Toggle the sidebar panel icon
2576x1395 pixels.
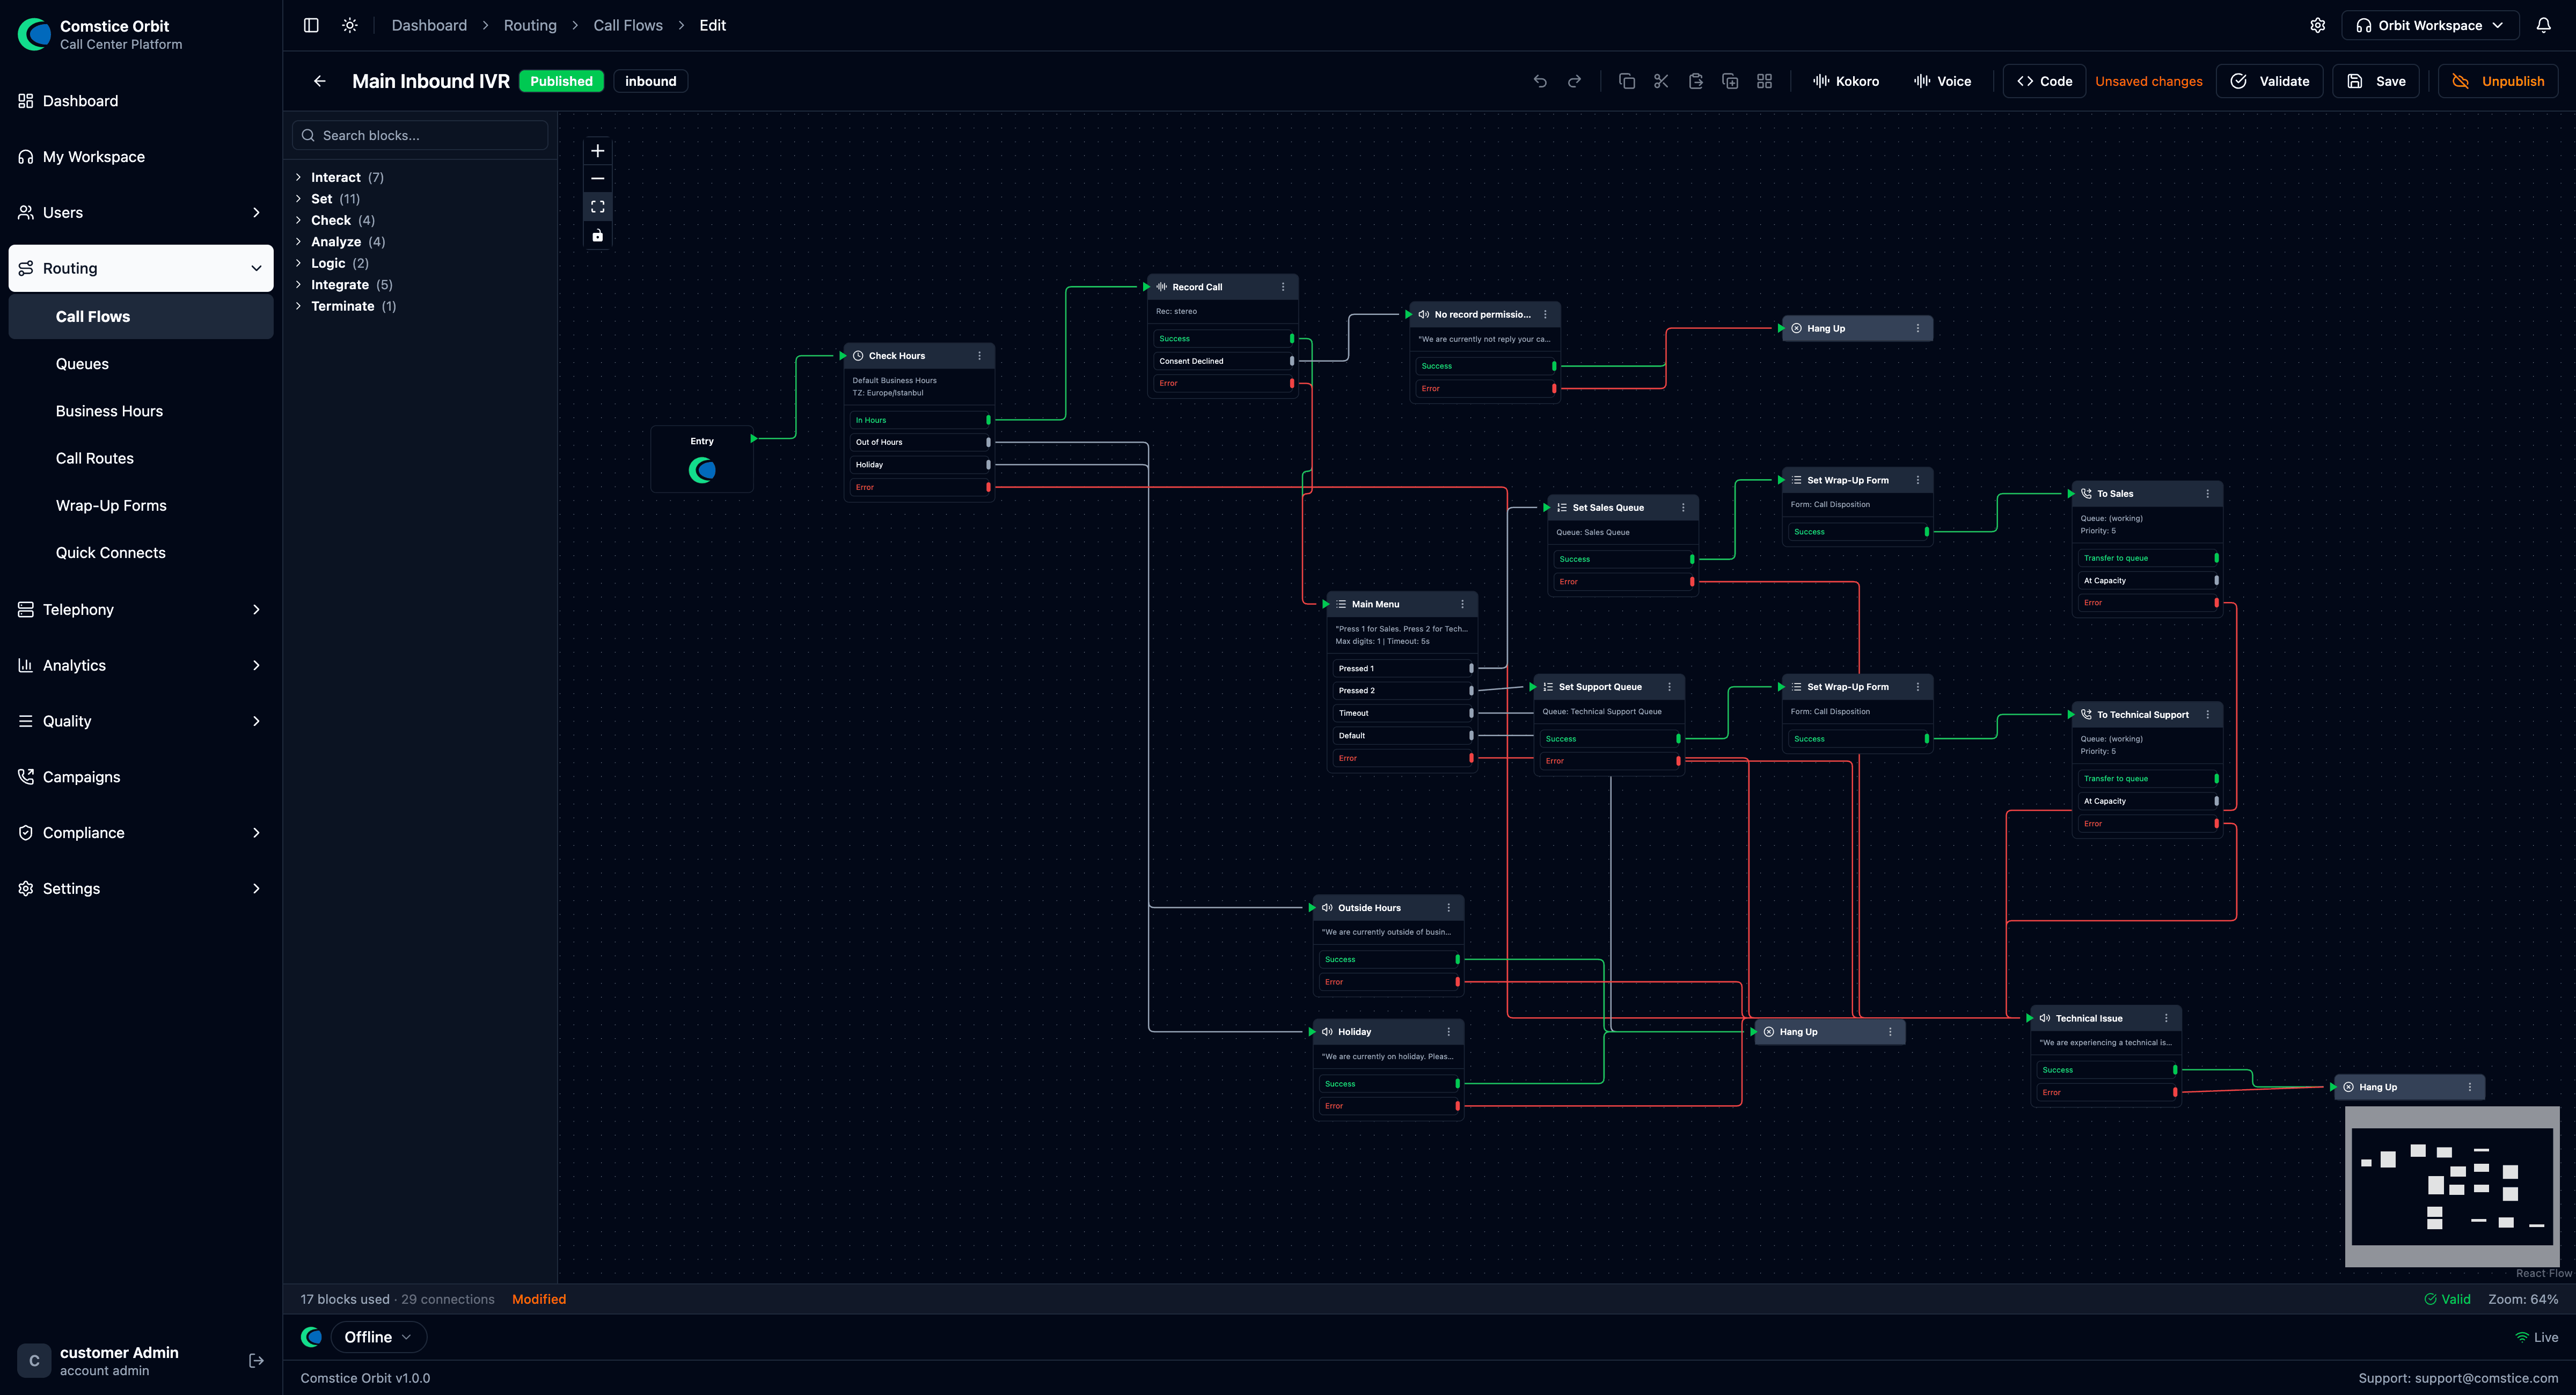tap(311, 25)
